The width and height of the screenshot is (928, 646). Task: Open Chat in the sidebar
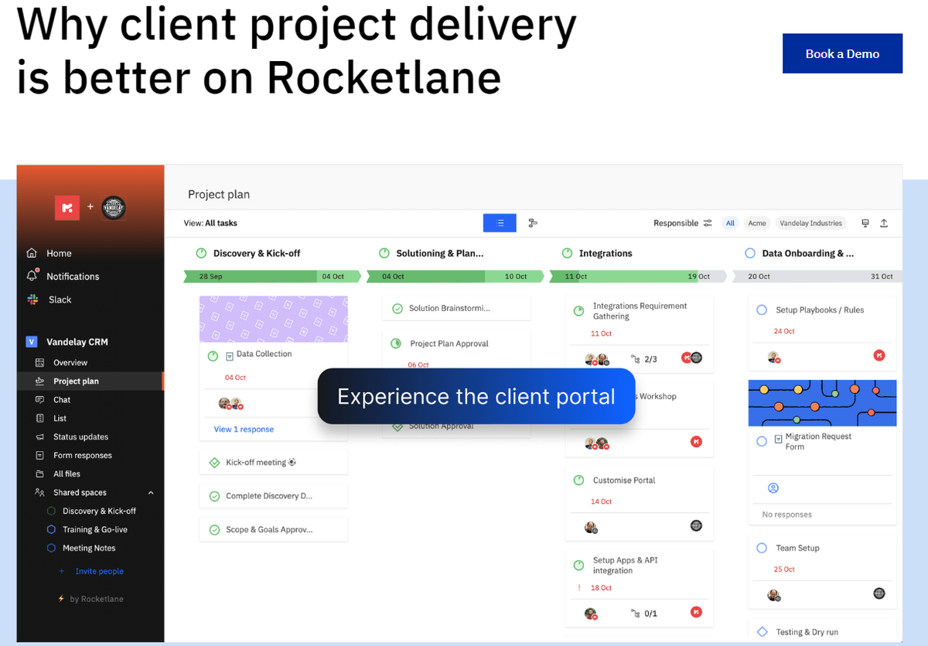[x=62, y=399]
